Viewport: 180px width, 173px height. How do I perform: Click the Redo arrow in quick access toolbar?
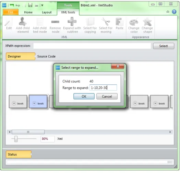pos(18,5)
